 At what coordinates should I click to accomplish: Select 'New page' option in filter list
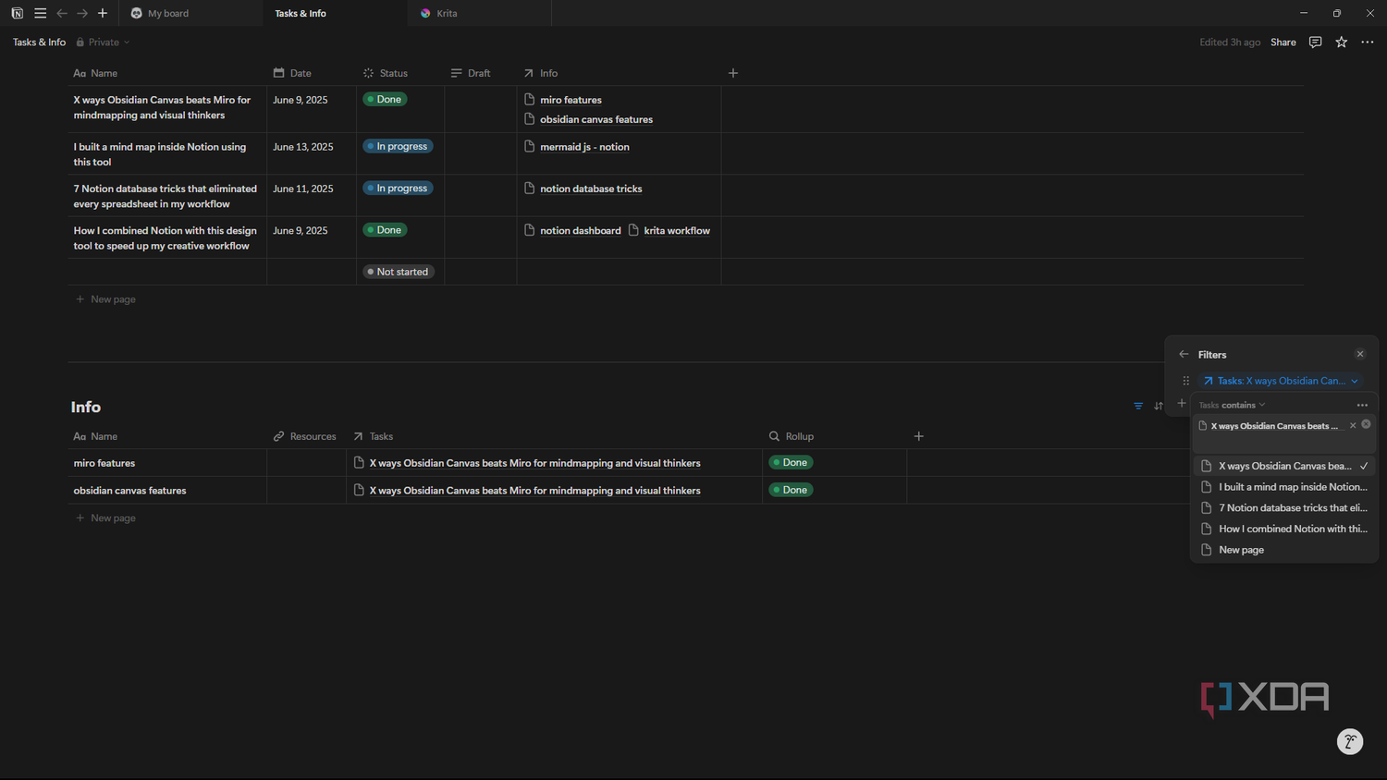coord(1284,550)
